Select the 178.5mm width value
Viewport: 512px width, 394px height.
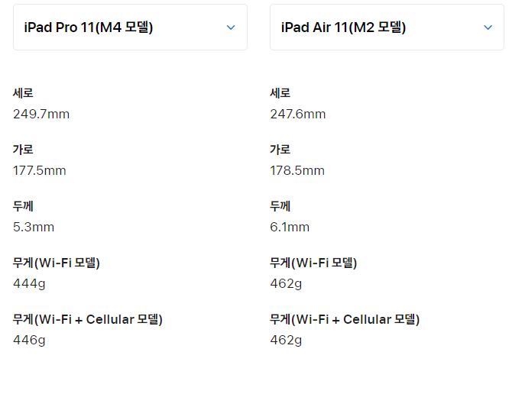click(297, 171)
